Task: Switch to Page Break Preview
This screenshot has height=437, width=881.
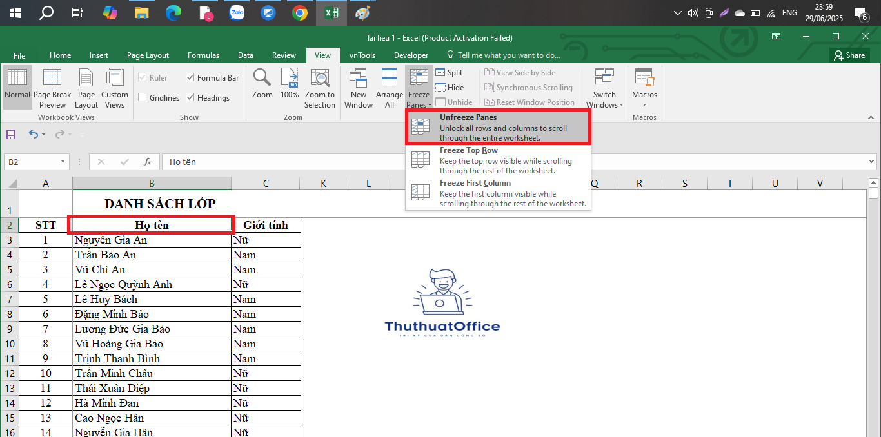Action: coord(52,87)
